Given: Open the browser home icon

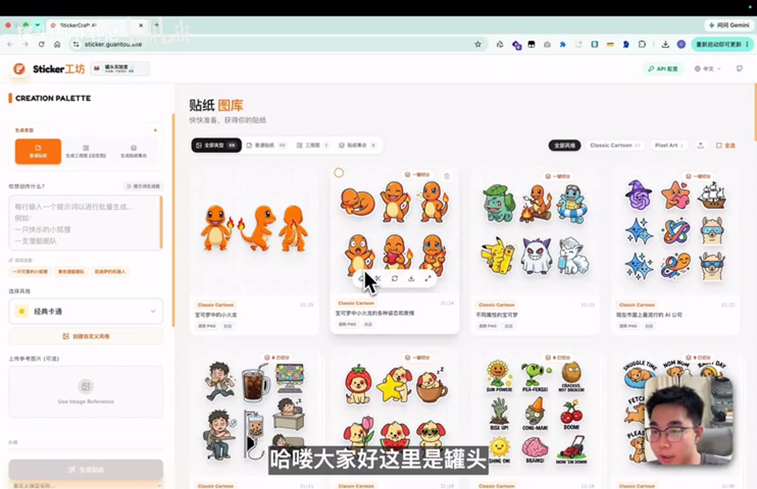Looking at the screenshot, I should pyautogui.click(x=57, y=44).
